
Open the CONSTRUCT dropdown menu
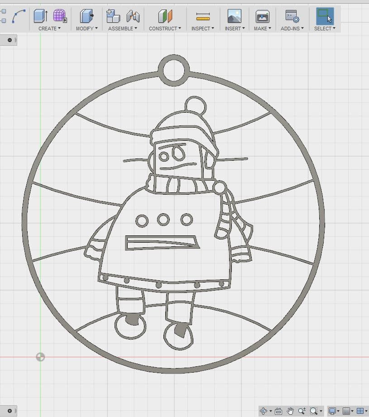(x=165, y=29)
